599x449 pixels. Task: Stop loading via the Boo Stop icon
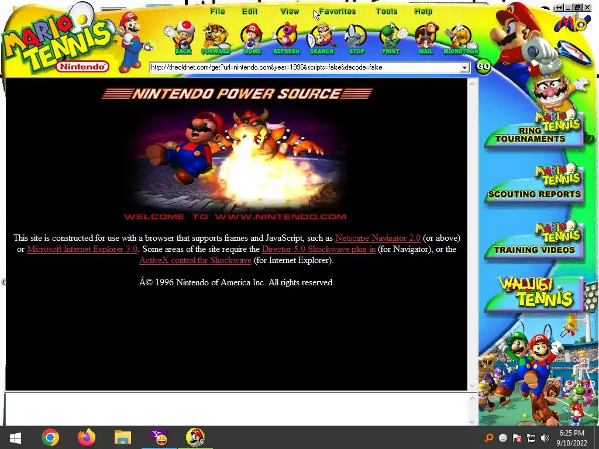[356, 38]
